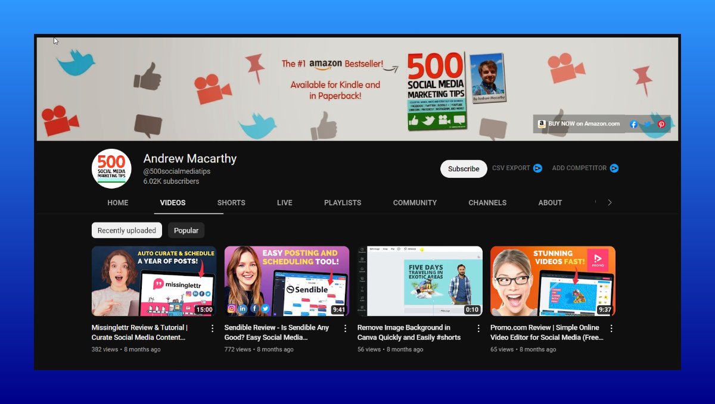Viewport: 715px width, 404px height.
Task: Open the Canva background removal thumbnail
Action: coord(420,281)
